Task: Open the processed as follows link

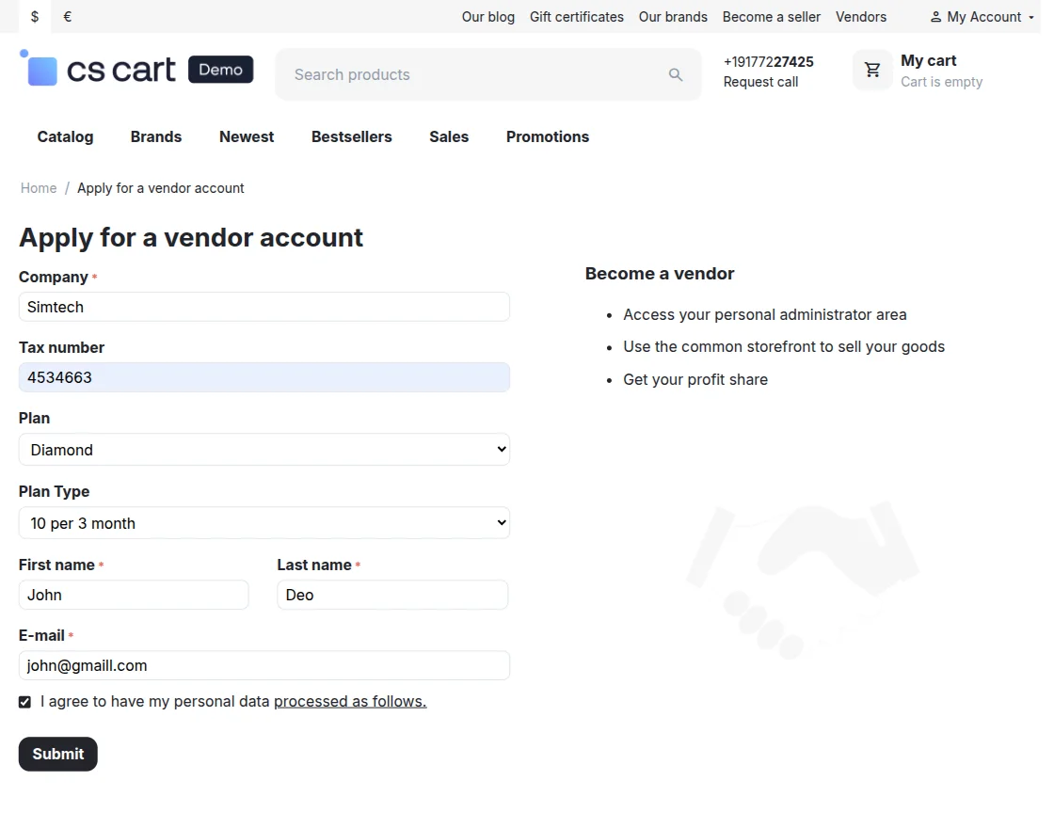Action: click(x=349, y=701)
